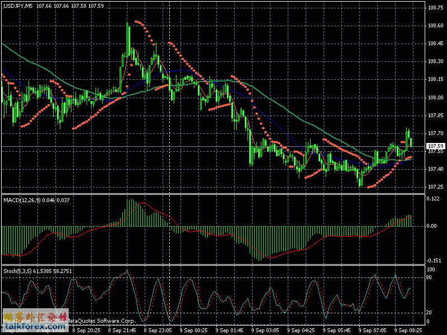Screen dimensions: 447x335
Task: Click the 9 Sep 05:45 time label
Action: point(337,331)
